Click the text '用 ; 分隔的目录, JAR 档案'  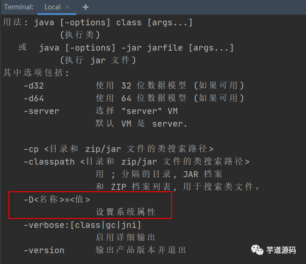[x=159, y=174]
